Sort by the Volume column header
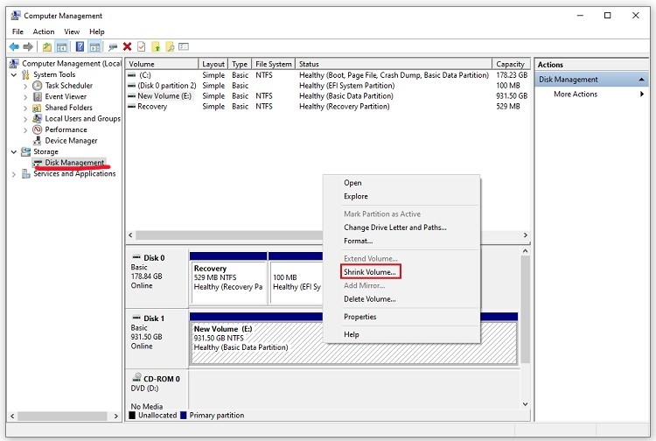The image size is (656, 441). point(162,64)
